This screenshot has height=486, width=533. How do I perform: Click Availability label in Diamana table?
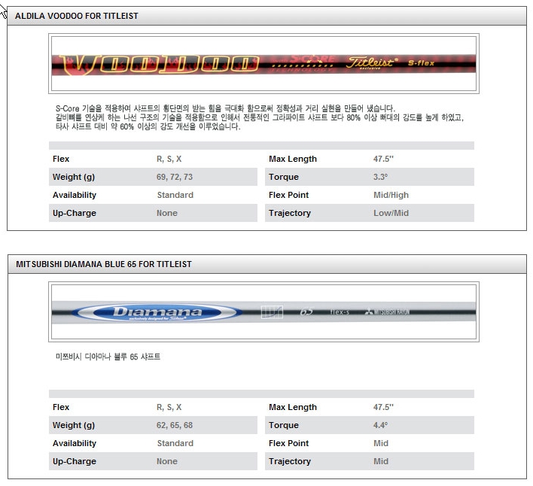click(x=75, y=443)
